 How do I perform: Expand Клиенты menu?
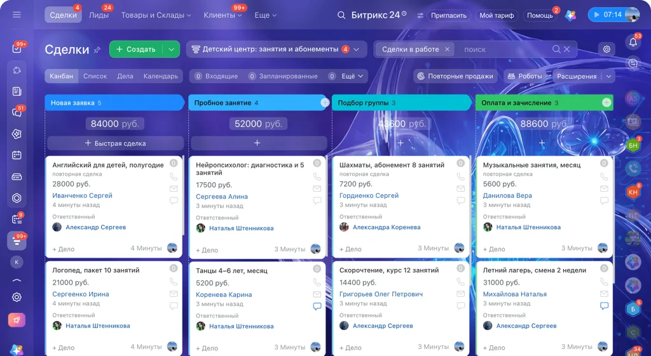pyautogui.click(x=223, y=15)
